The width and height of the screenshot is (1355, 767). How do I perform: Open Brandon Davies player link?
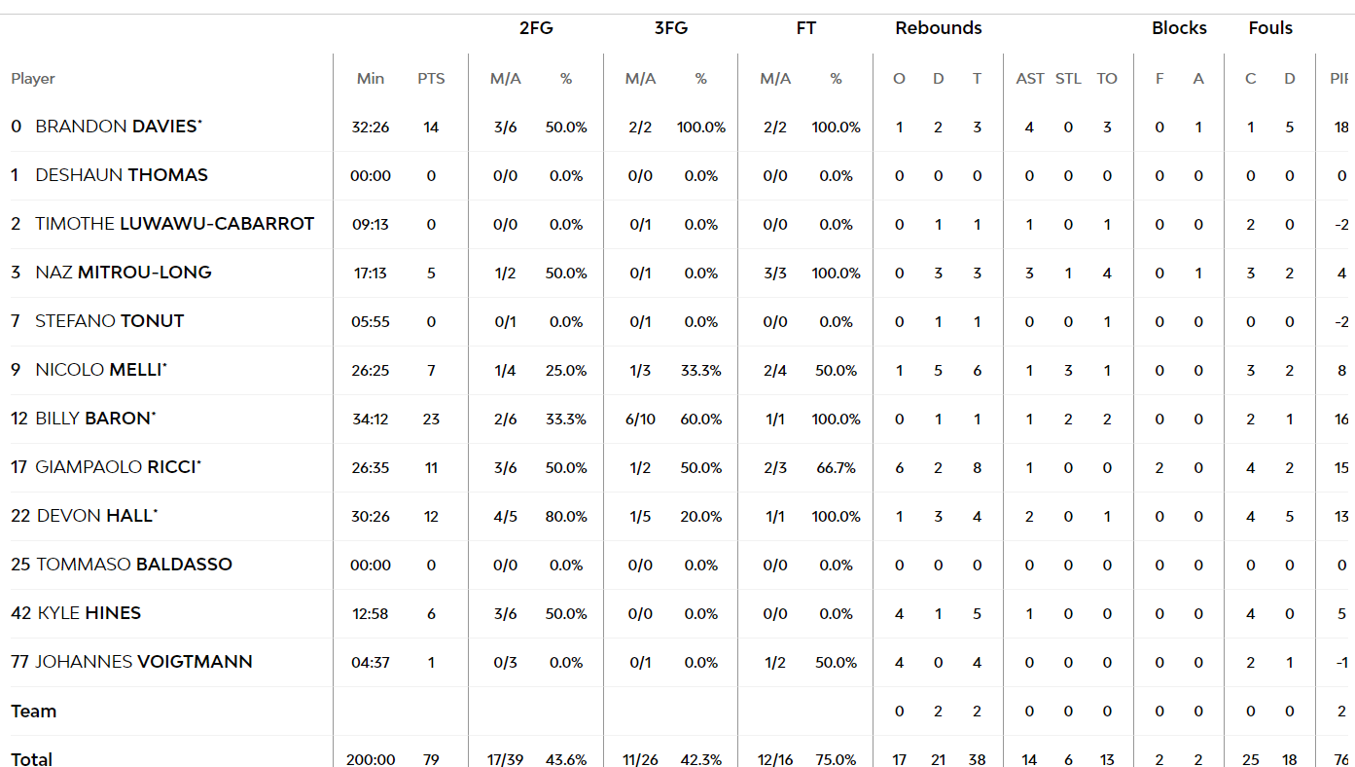[x=119, y=127]
